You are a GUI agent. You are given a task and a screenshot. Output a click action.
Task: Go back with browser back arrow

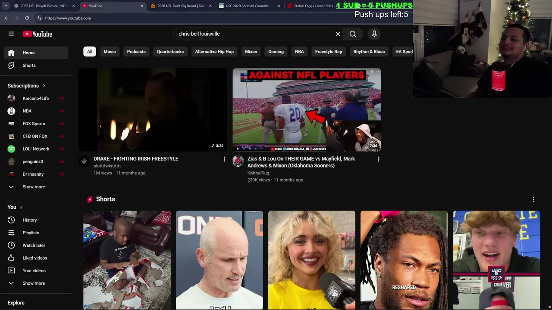click(x=6, y=18)
